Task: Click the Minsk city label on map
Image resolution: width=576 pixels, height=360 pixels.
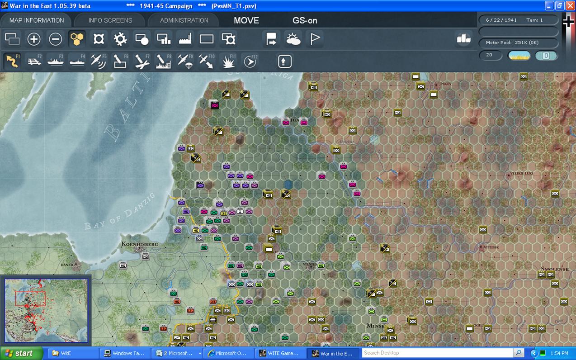Action: coord(375,326)
